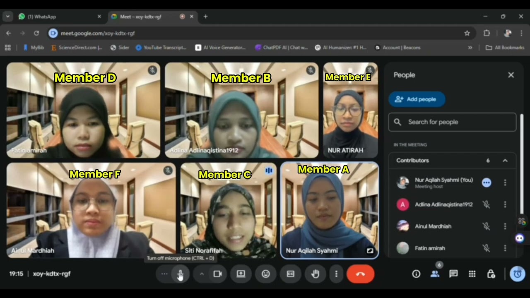Select Fatin amirah's video tile
The image size is (530, 298).
tap(83, 110)
